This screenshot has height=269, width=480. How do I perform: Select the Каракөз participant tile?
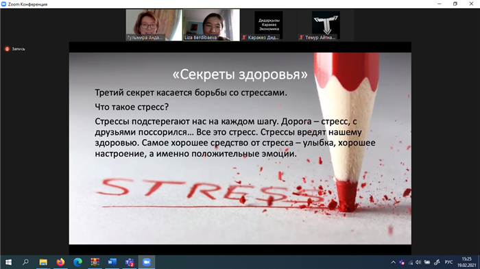(x=269, y=25)
